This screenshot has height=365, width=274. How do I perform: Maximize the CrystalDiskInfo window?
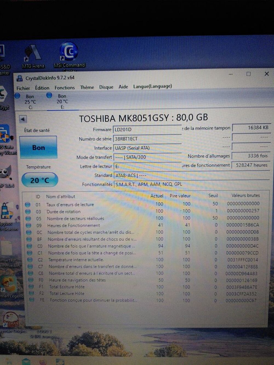click(249, 74)
